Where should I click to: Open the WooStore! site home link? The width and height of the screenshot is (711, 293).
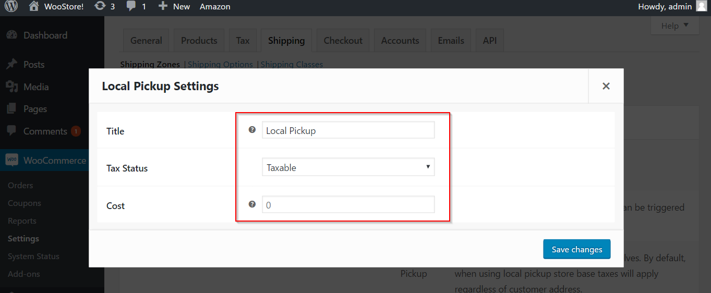tap(56, 6)
